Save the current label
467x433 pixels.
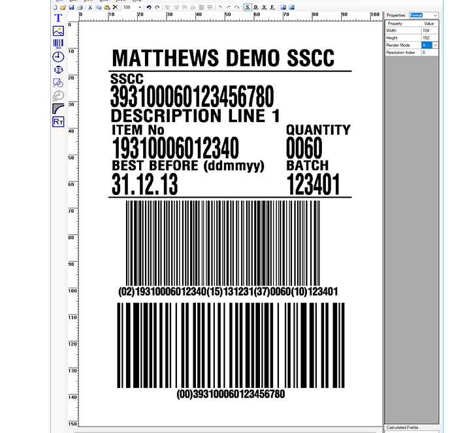pos(71,7)
